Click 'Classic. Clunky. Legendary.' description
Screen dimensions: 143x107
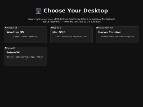point(25,36)
